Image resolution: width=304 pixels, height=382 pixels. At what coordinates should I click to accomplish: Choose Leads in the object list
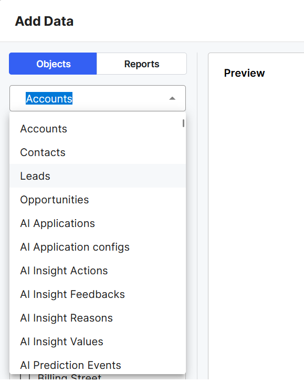pos(98,176)
